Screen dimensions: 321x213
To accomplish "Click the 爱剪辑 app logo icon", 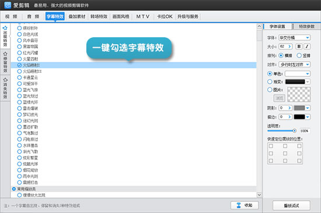I will [x=8, y=5].
